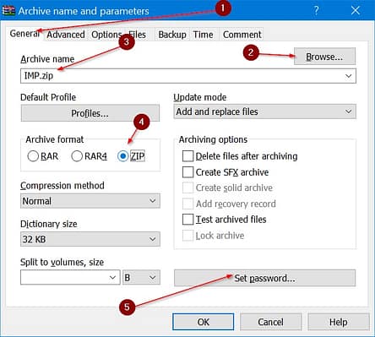Select the Time tab
This screenshot has width=375, height=337.
pyautogui.click(x=203, y=35)
